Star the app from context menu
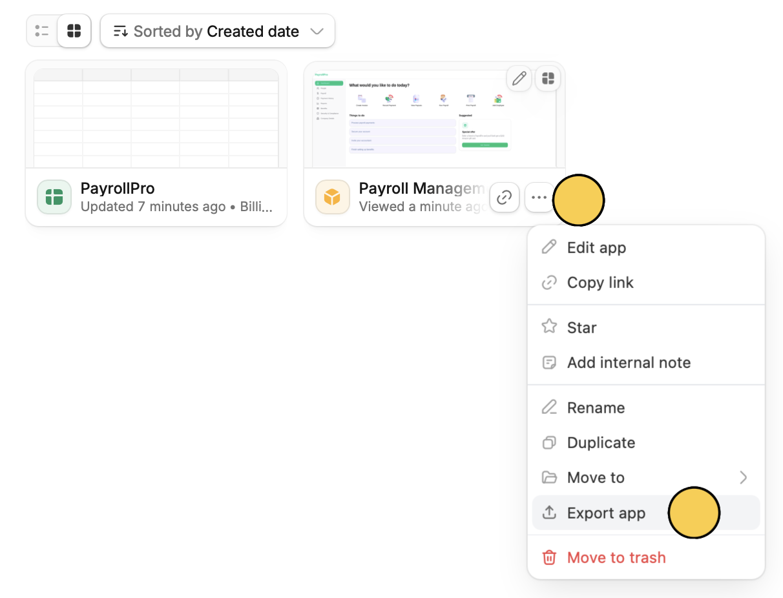Image resolution: width=783 pixels, height=598 pixels. pos(646,327)
